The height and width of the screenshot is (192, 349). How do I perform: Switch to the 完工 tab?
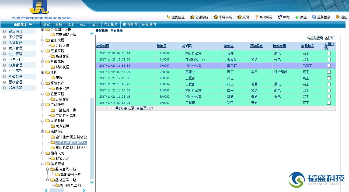[x=83, y=24]
